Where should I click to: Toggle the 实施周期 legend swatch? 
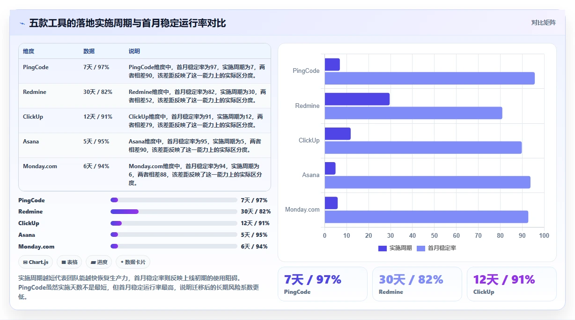(x=383, y=248)
